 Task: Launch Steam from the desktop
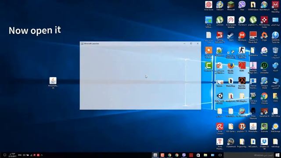pos(231,36)
